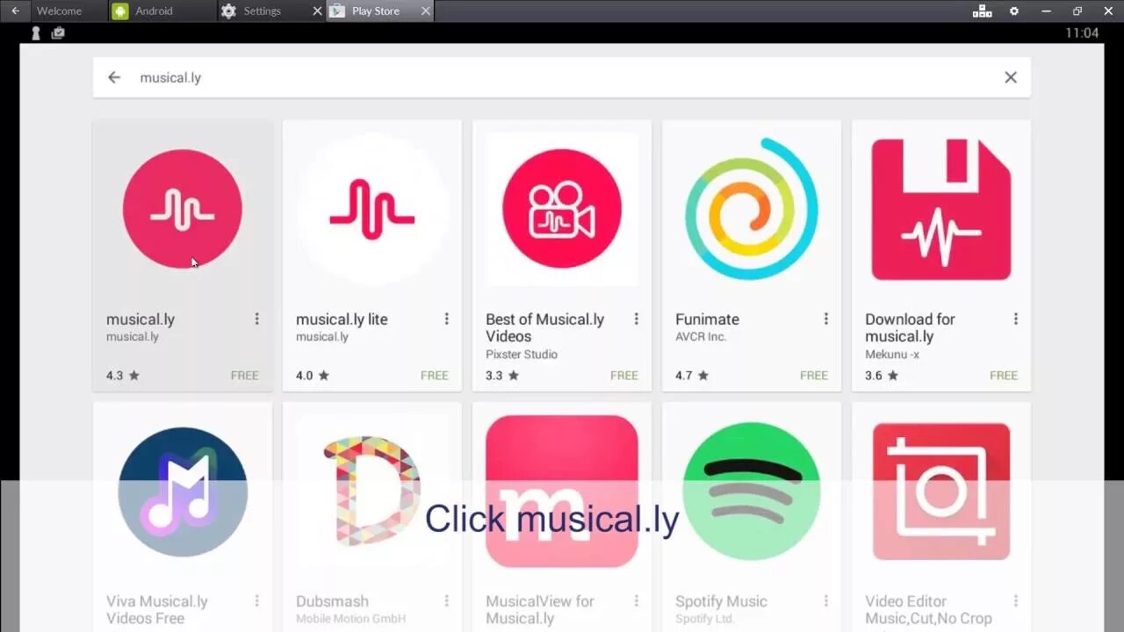Click the Play Store tab bag icon
Viewport: 1124px width, 632px height.
(337, 11)
